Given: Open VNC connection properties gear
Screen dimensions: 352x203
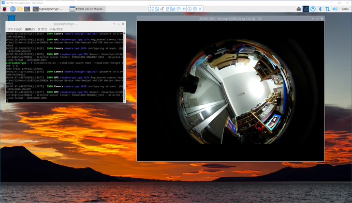Looking at the screenshot, I should coord(195,9).
